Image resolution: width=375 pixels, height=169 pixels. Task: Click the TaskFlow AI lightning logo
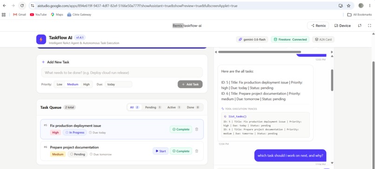pyautogui.click(x=41, y=39)
